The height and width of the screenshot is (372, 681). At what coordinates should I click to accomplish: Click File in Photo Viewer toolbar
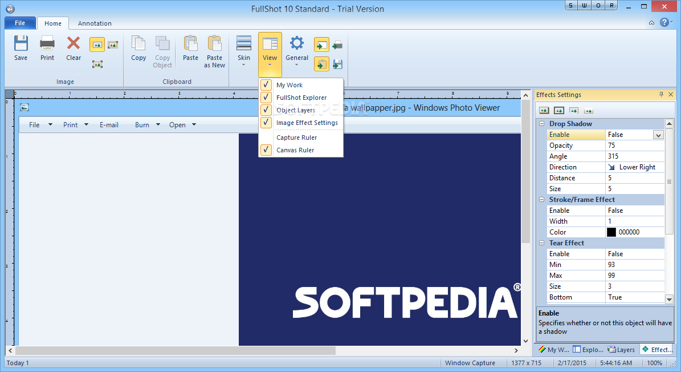[34, 125]
